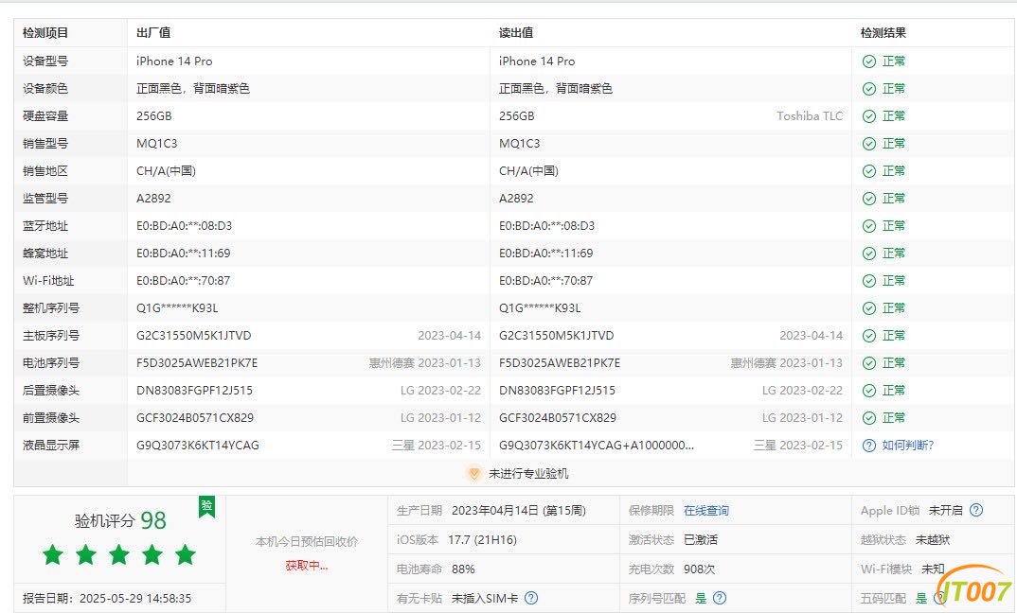This screenshot has width=1017, height=613.
Task: Open the 在线查询 warranty link
Action: (706, 511)
